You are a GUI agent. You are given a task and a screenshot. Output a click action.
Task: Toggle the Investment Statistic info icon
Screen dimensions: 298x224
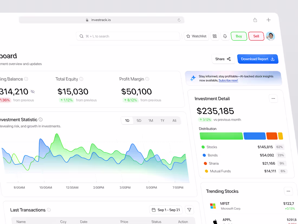pos(40,119)
